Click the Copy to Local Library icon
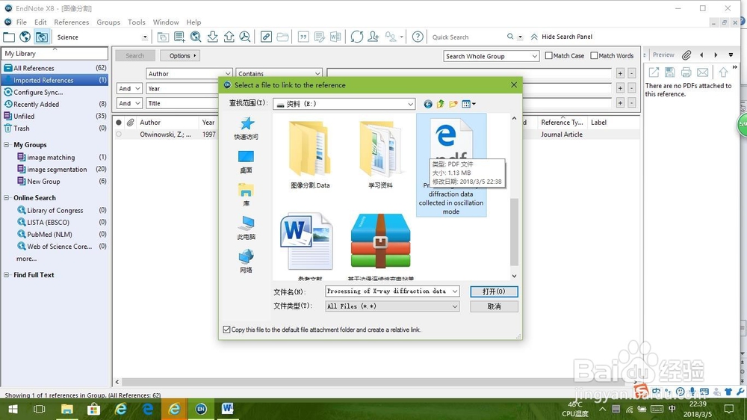The image size is (747, 420). point(163,37)
